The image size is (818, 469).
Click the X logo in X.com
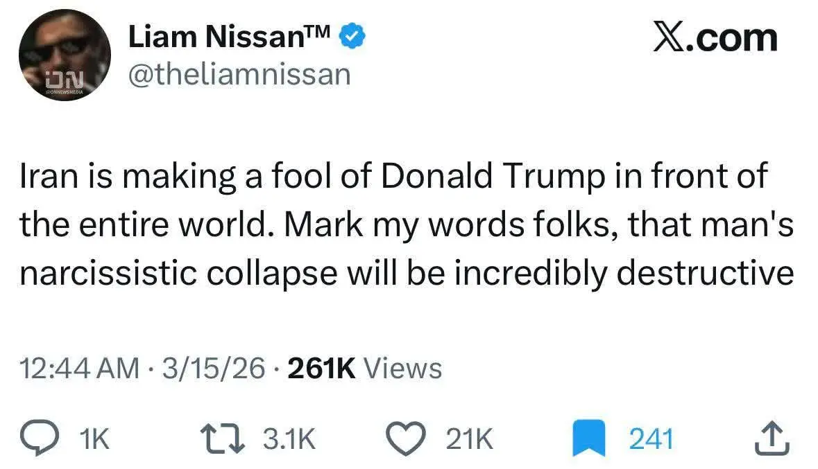tap(668, 37)
